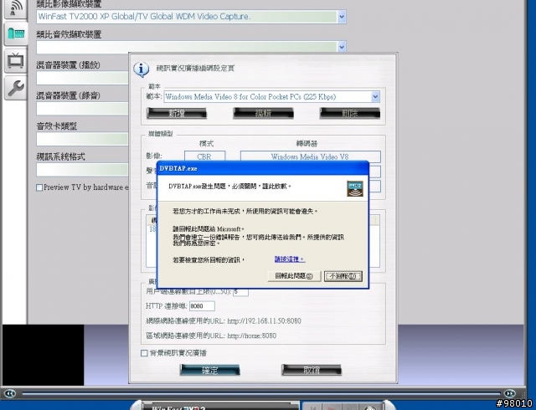Click the DVBTAP application icon in error dialog
The height and width of the screenshot is (410, 536).
[x=355, y=188]
